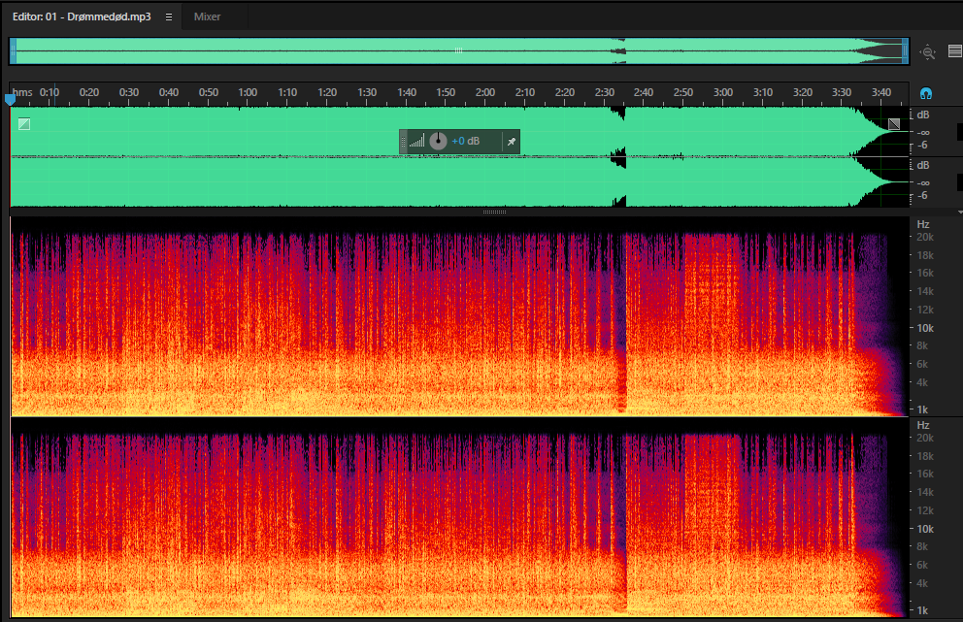
Task: Click the center grip of zoom navigator
Action: pyautogui.click(x=458, y=50)
